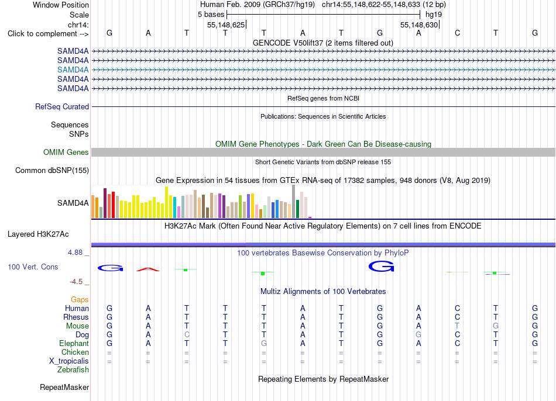Click the blue-purple H3K27Ac signal bar
Viewport: 556px width, 401px height.
tap(323, 244)
